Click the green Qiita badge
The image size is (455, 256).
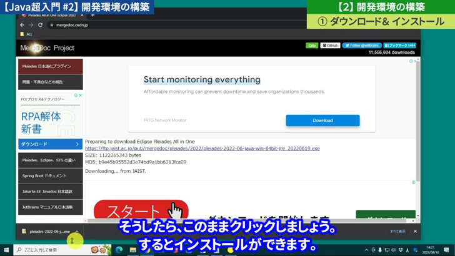pyautogui.click(x=312, y=46)
